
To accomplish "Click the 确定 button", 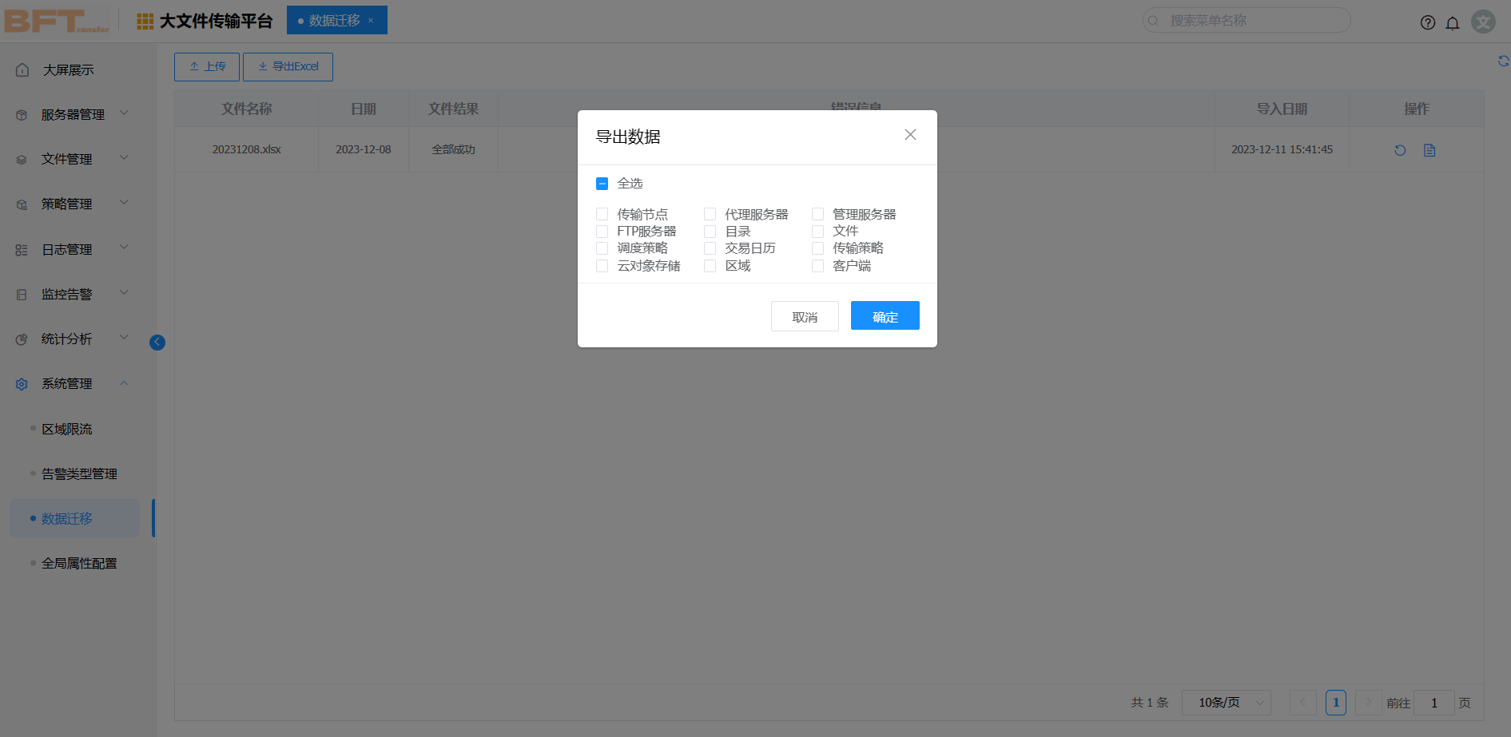I will pyautogui.click(x=885, y=316).
